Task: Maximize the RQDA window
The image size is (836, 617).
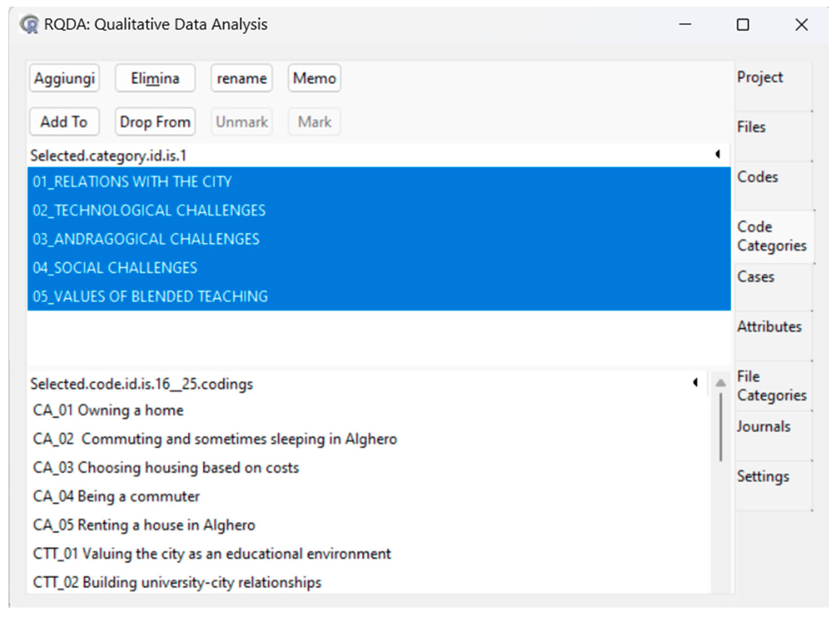Action: coord(742,25)
